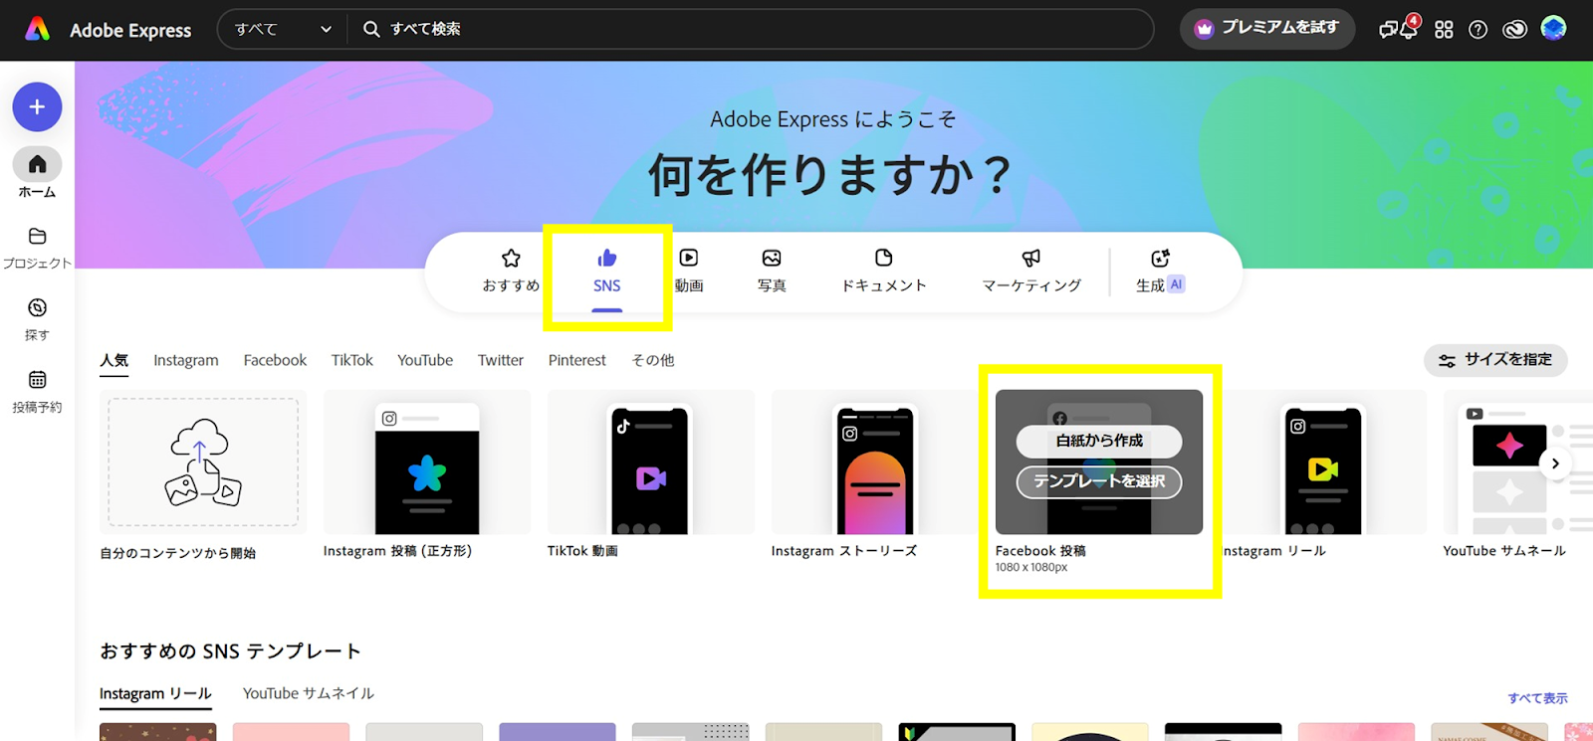Open the apps grid icon
The width and height of the screenshot is (1593, 741).
click(x=1444, y=30)
